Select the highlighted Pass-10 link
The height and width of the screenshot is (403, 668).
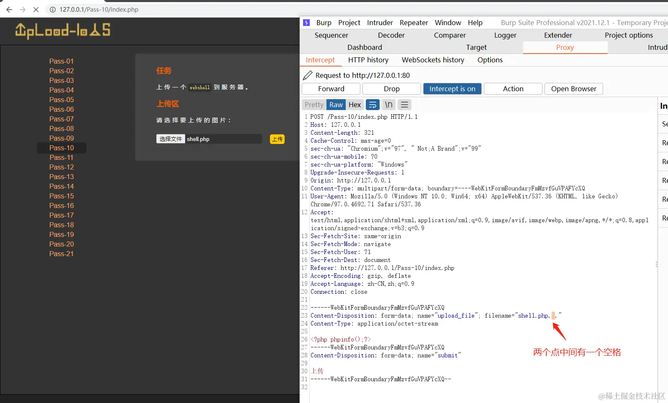(62, 148)
